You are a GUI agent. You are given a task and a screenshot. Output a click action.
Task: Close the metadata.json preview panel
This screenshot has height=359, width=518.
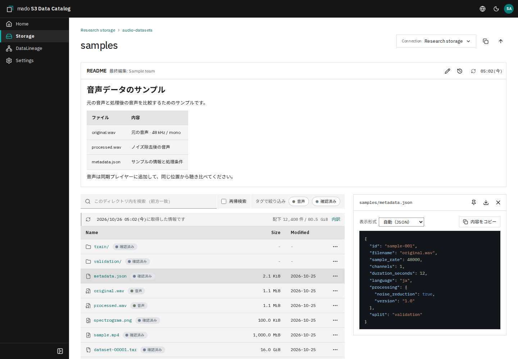coord(498,202)
